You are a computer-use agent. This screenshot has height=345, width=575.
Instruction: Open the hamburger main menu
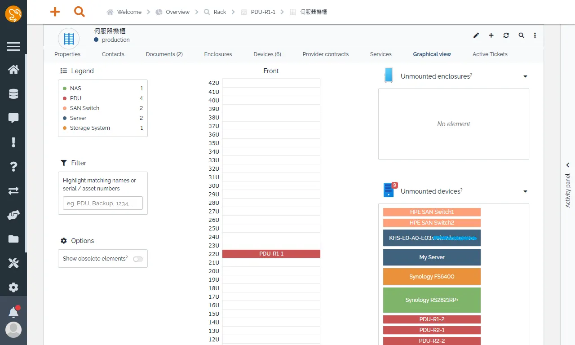[13, 47]
